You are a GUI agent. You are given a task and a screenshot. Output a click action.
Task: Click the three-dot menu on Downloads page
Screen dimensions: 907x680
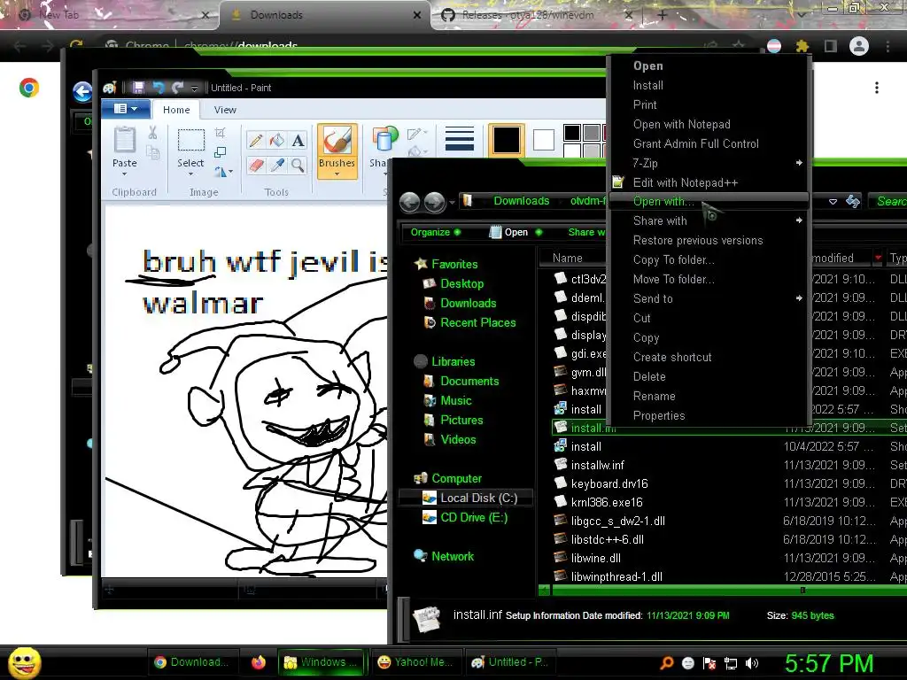[x=877, y=88]
